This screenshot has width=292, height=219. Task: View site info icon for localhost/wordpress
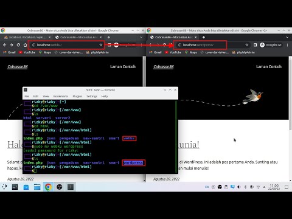point(179,45)
